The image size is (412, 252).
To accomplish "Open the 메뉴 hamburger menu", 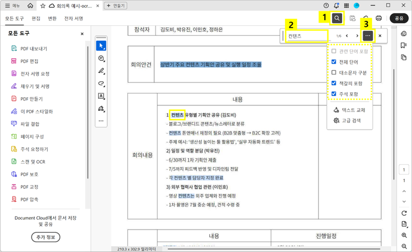I will click(x=12, y=5).
